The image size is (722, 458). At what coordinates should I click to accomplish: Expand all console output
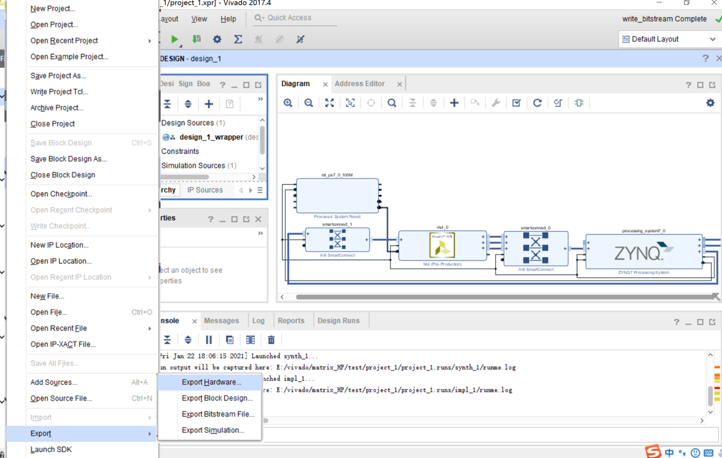pyautogui.click(x=188, y=340)
